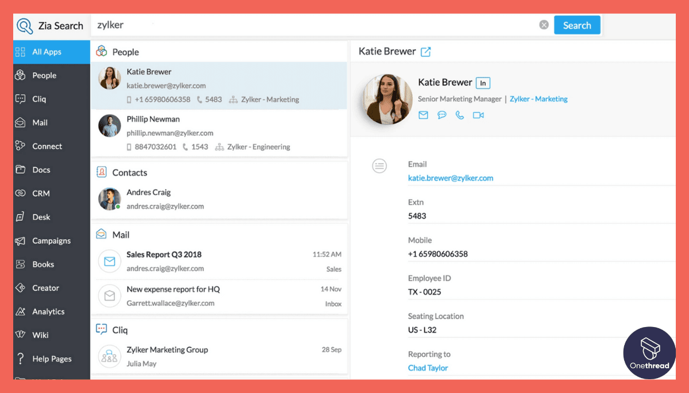Call Katie Brewer using the phone icon

[459, 115]
